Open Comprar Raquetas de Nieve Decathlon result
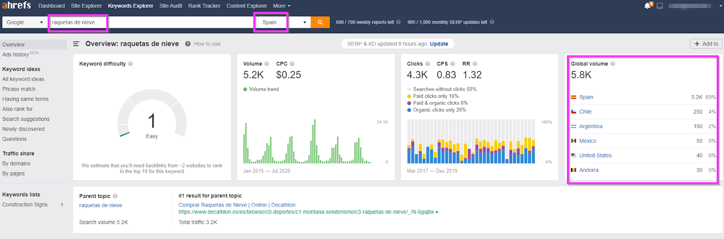724x239 pixels. click(x=237, y=205)
